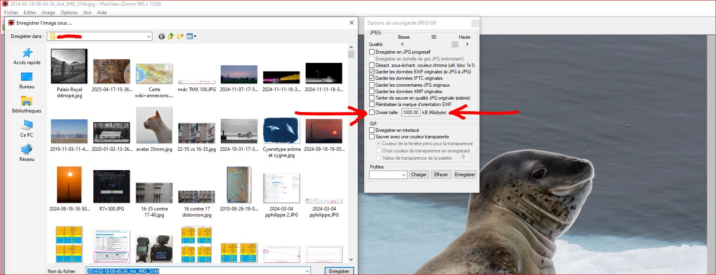This screenshot has width=716, height=275.
Task: Open Accès rapide in the sidebar
Action: tap(27, 56)
